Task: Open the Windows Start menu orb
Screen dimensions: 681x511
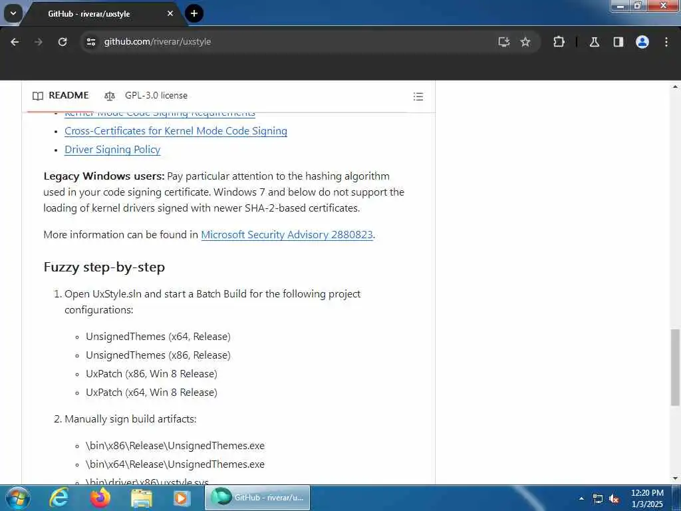Action: [x=18, y=498]
